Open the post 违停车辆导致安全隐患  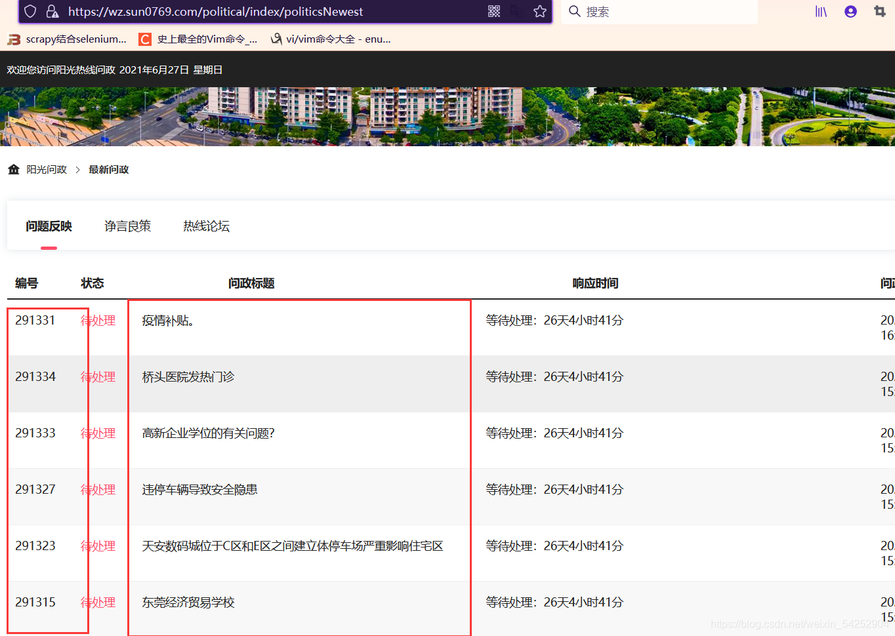(200, 490)
